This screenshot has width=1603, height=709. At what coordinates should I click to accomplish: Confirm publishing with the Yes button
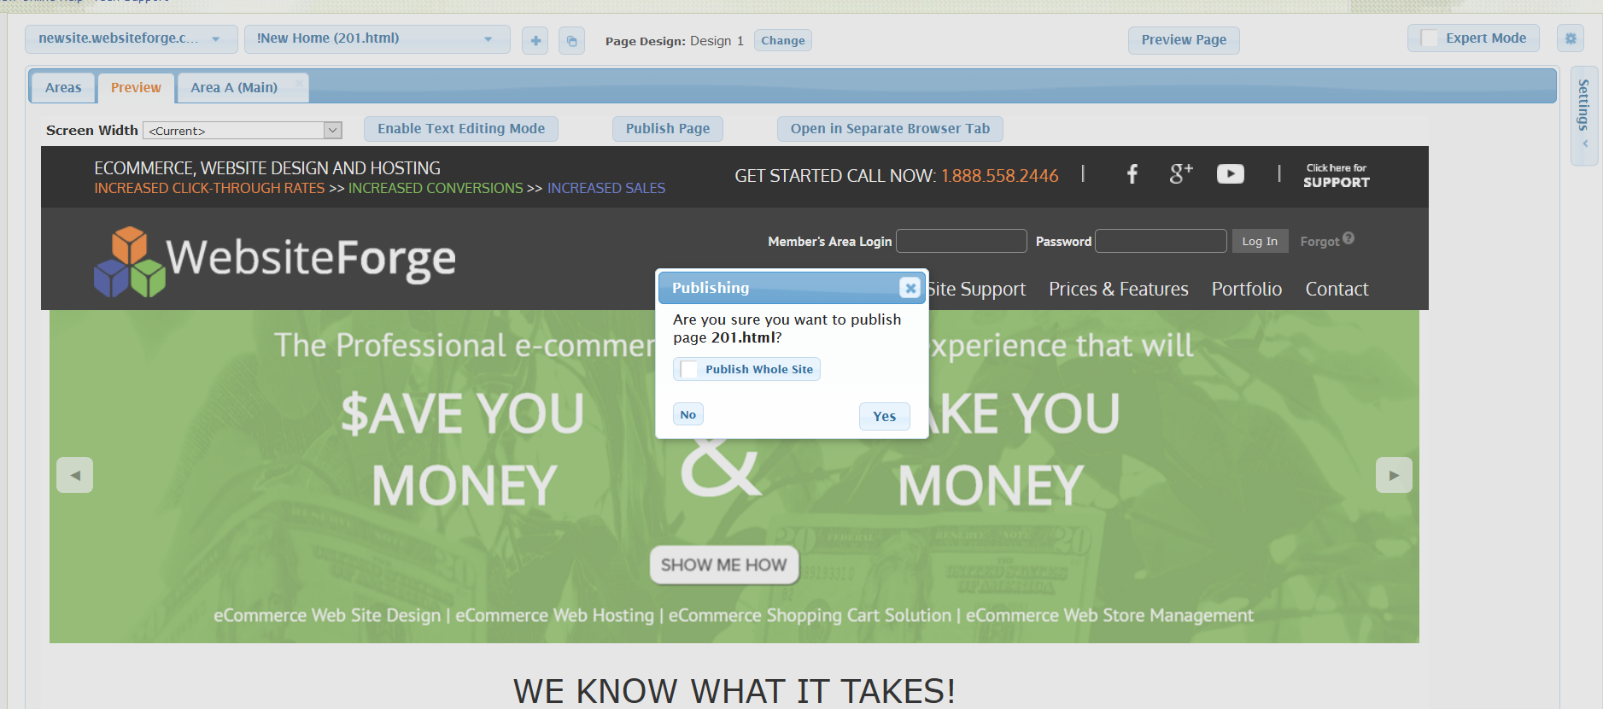(x=885, y=416)
